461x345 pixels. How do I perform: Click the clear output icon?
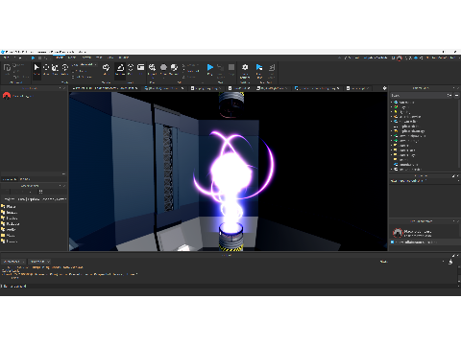pyautogui.click(x=450, y=262)
